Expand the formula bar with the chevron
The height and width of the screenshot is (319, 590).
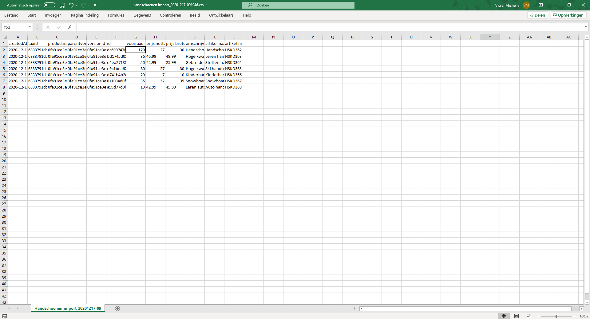586,27
